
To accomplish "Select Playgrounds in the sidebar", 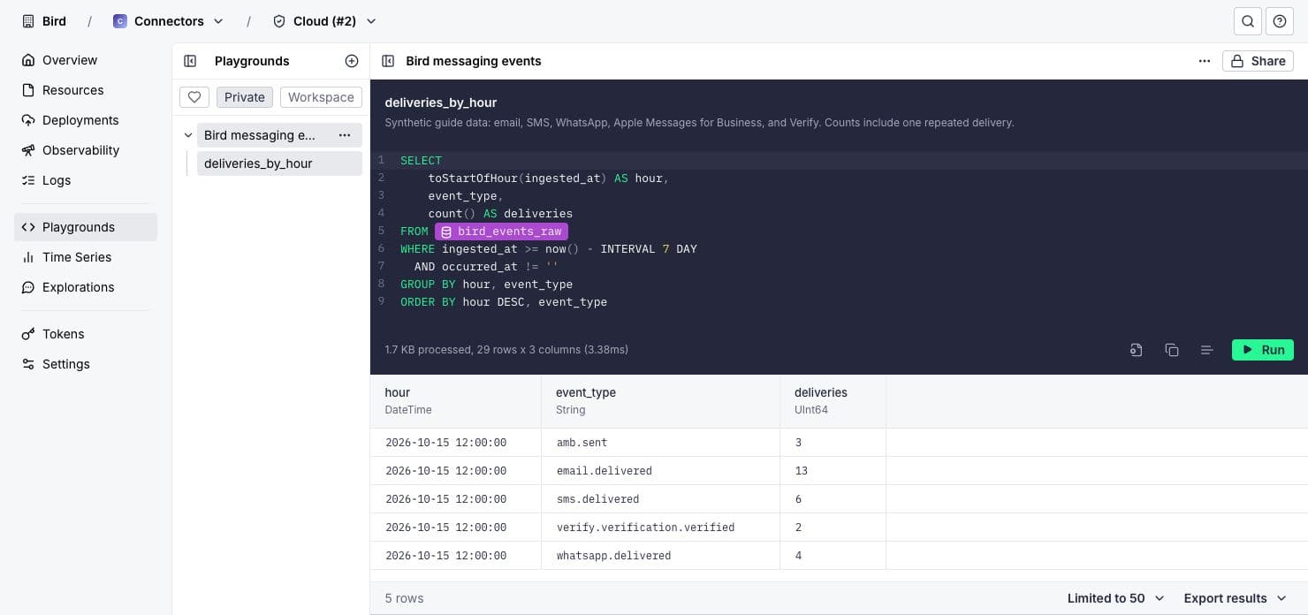I will coord(86,227).
